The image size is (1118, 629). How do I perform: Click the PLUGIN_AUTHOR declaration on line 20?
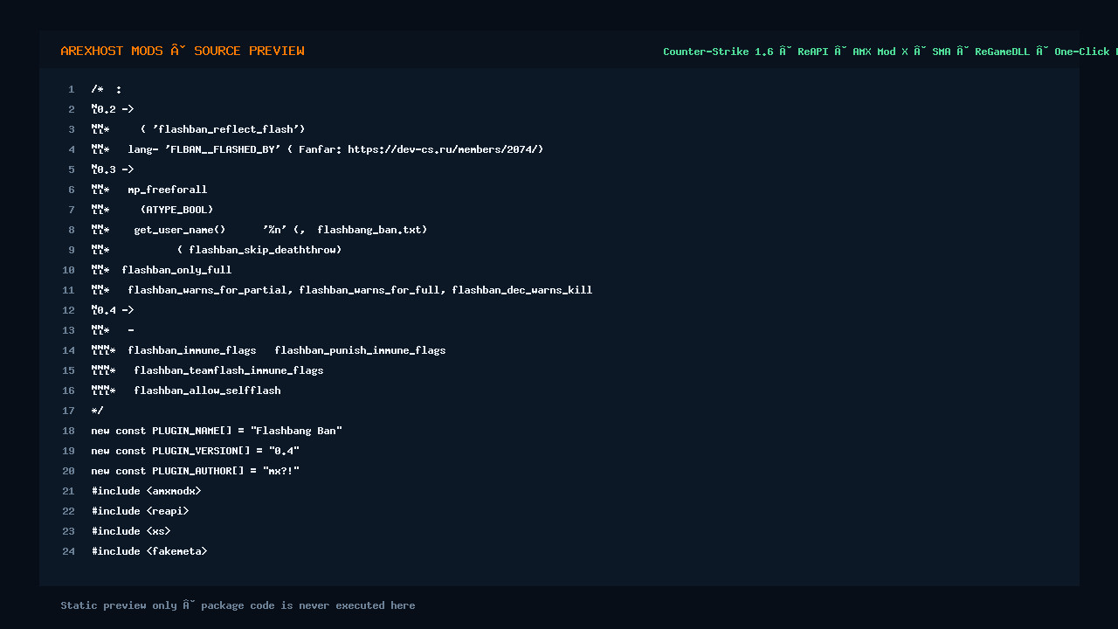coord(196,471)
